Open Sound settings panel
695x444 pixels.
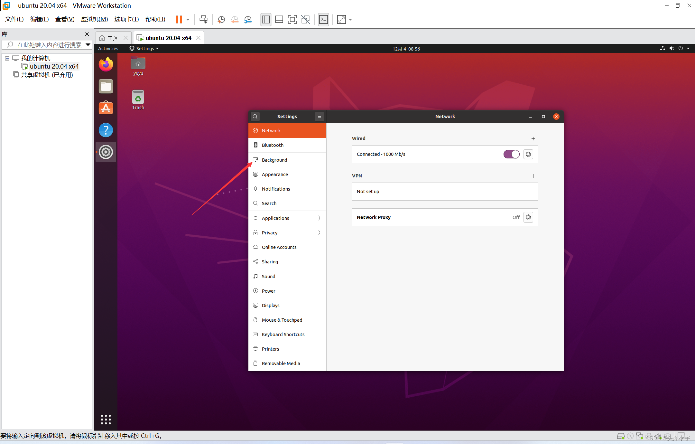click(287, 277)
